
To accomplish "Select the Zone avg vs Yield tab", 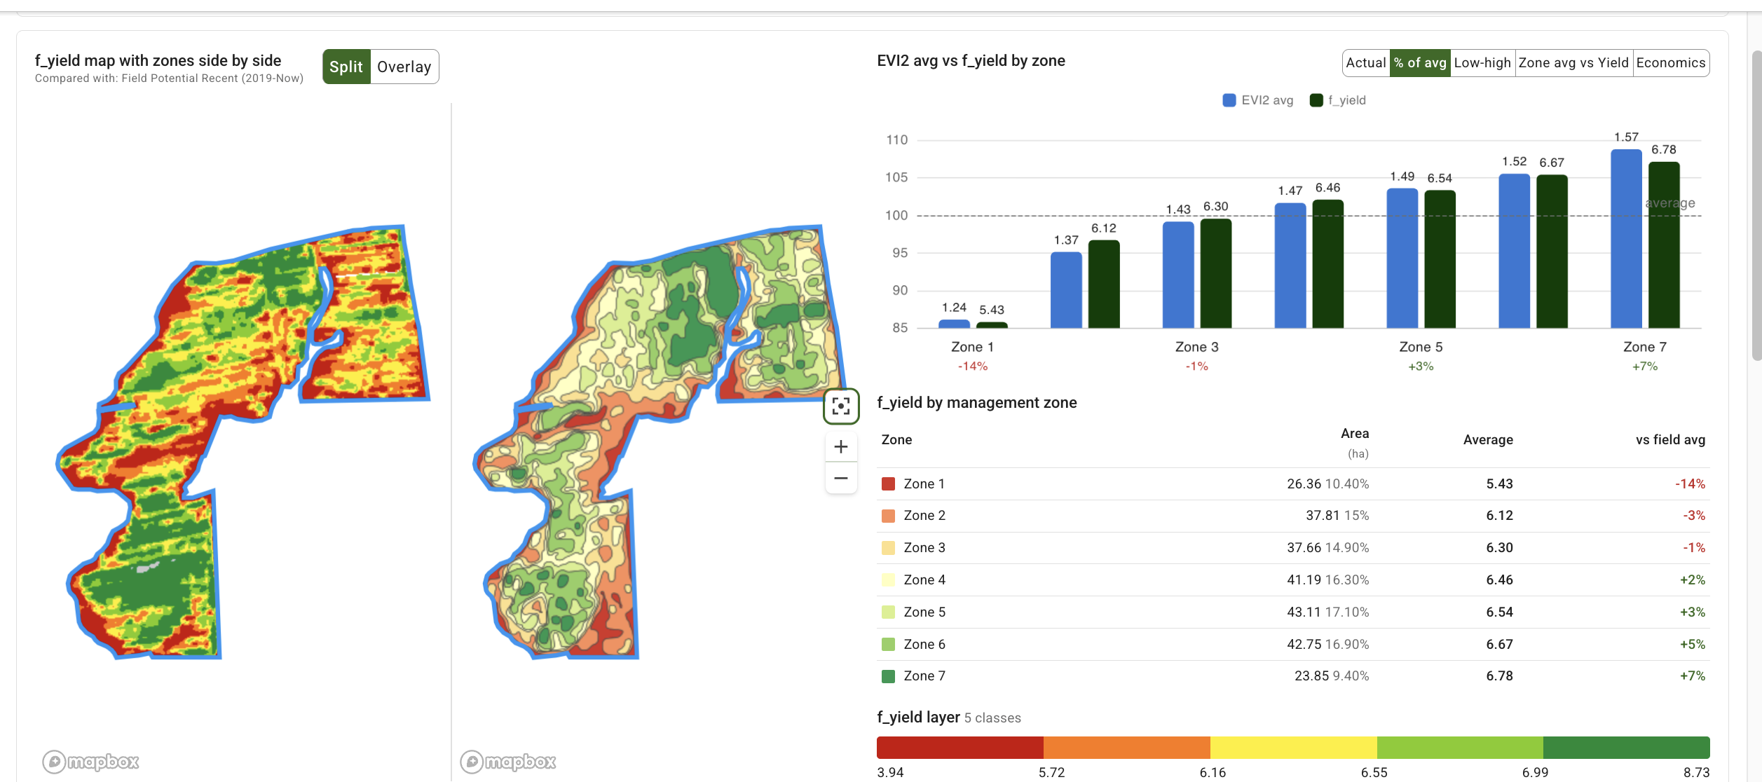I will tap(1573, 63).
